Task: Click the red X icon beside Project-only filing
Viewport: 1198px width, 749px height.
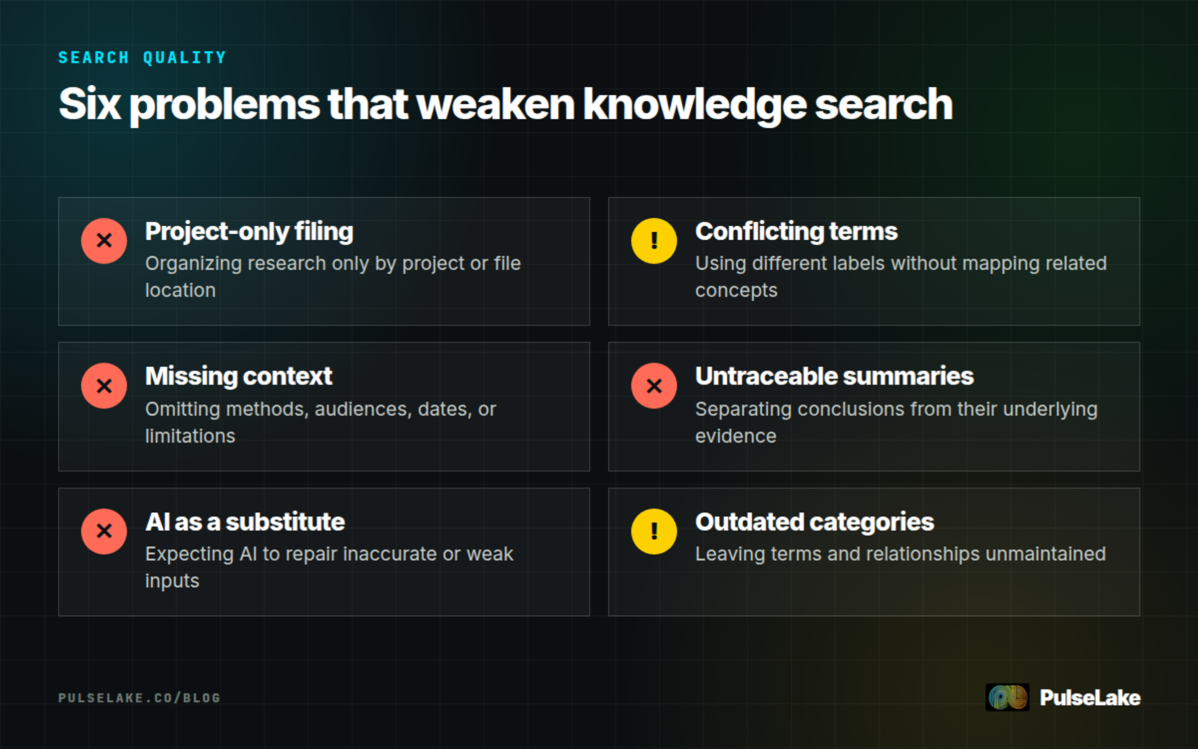Action: pos(104,241)
